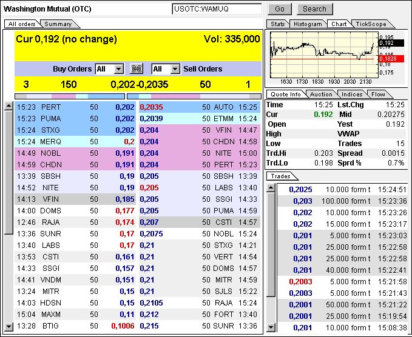Click the red 0,1828 chart price marker
The image size is (412, 337).
pos(391,59)
